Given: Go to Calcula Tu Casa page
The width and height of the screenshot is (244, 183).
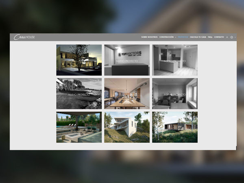Looking at the screenshot, I should point(198,37).
